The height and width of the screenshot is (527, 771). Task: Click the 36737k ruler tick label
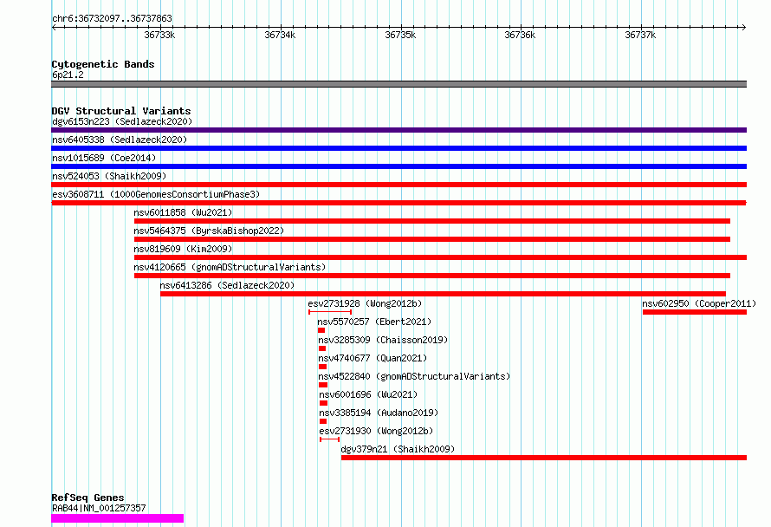click(640, 35)
